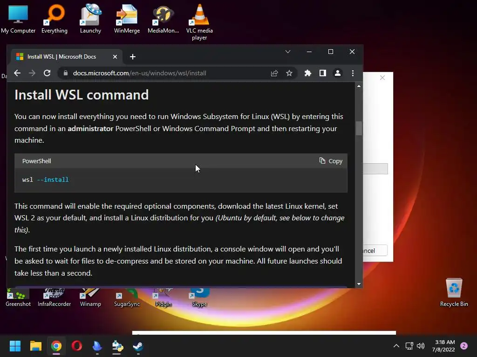Maximize the Chrome window
The image size is (477, 357).
tap(331, 52)
